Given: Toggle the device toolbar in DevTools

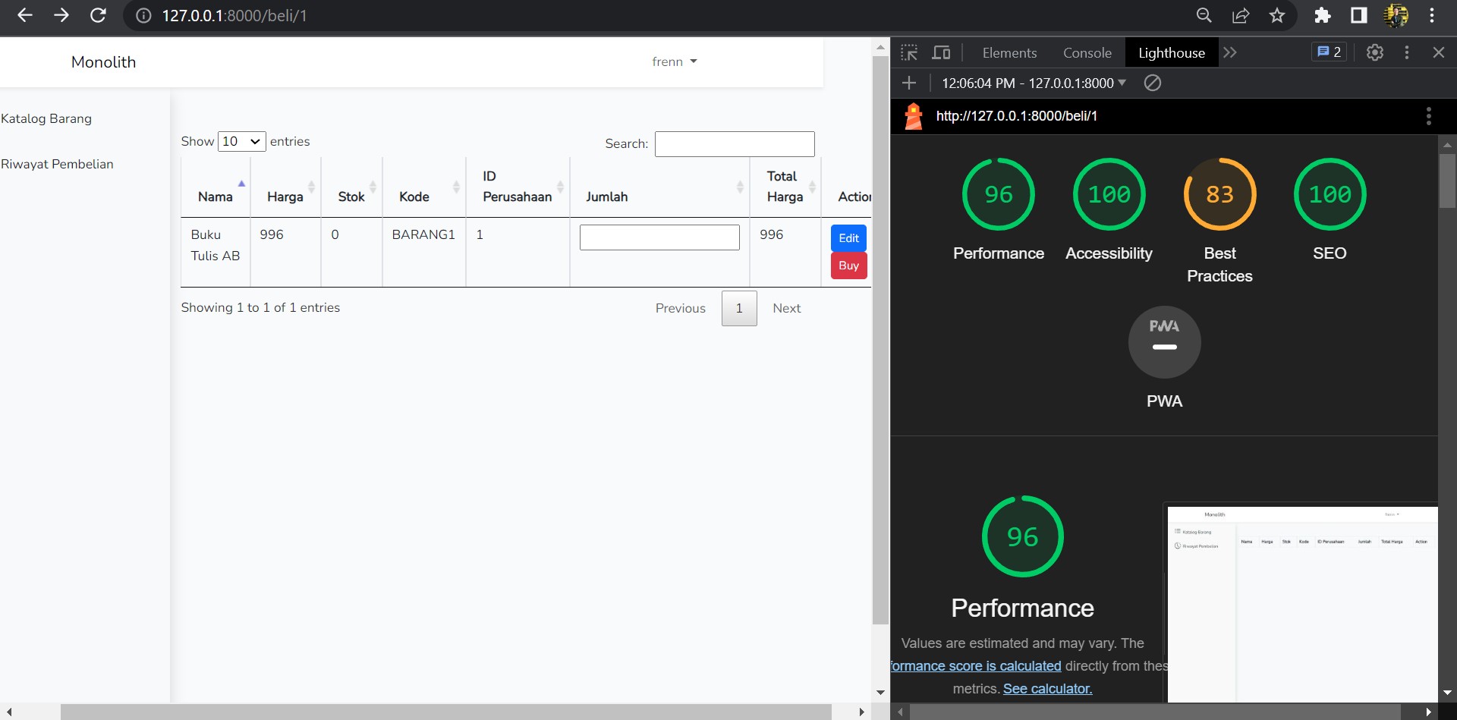Looking at the screenshot, I should point(941,52).
